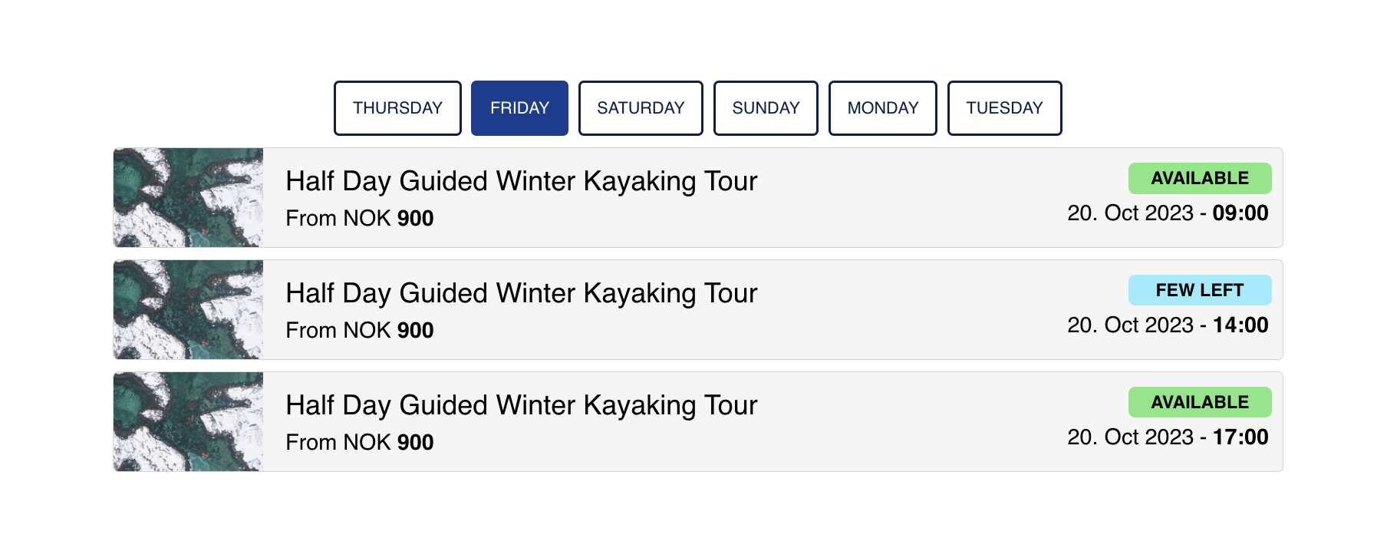Click the Few Left badge for the 14:00 tour
Viewport: 1387px width, 551px height.
point(1200,290)
